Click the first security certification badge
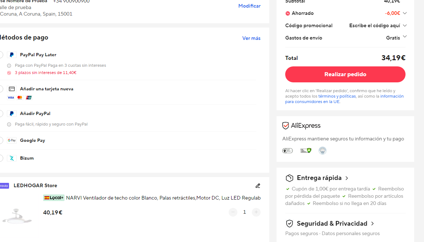The width and height of the screenshot is (424, 242). click(x=287, y=151)
